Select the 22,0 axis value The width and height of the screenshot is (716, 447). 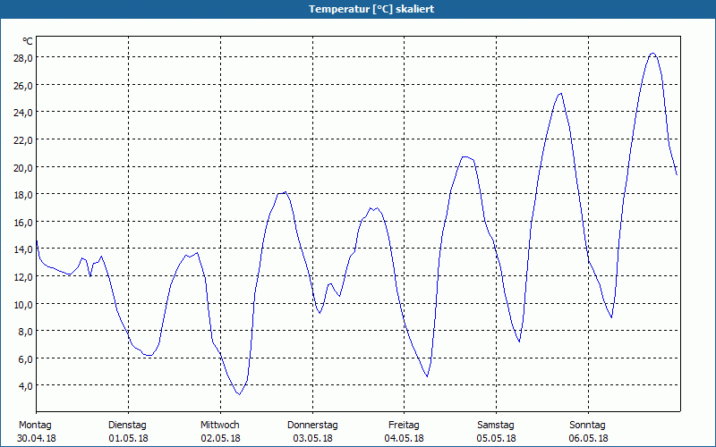23,140
